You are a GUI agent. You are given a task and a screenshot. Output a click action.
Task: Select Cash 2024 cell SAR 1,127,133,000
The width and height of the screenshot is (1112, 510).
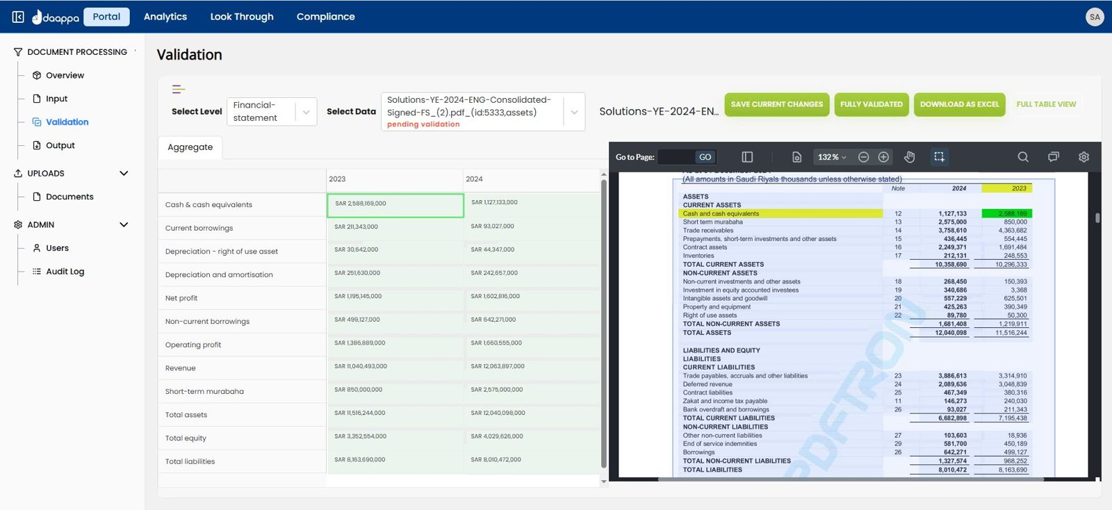pos(531,204)
